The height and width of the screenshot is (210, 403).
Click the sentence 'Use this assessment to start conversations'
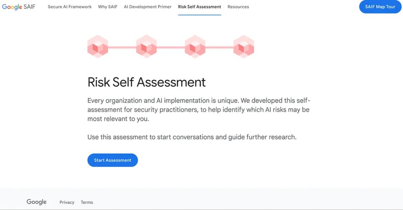tap(192, 137)
